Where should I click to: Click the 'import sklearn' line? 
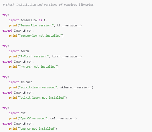pyautogui.click(x=21, y=82)
